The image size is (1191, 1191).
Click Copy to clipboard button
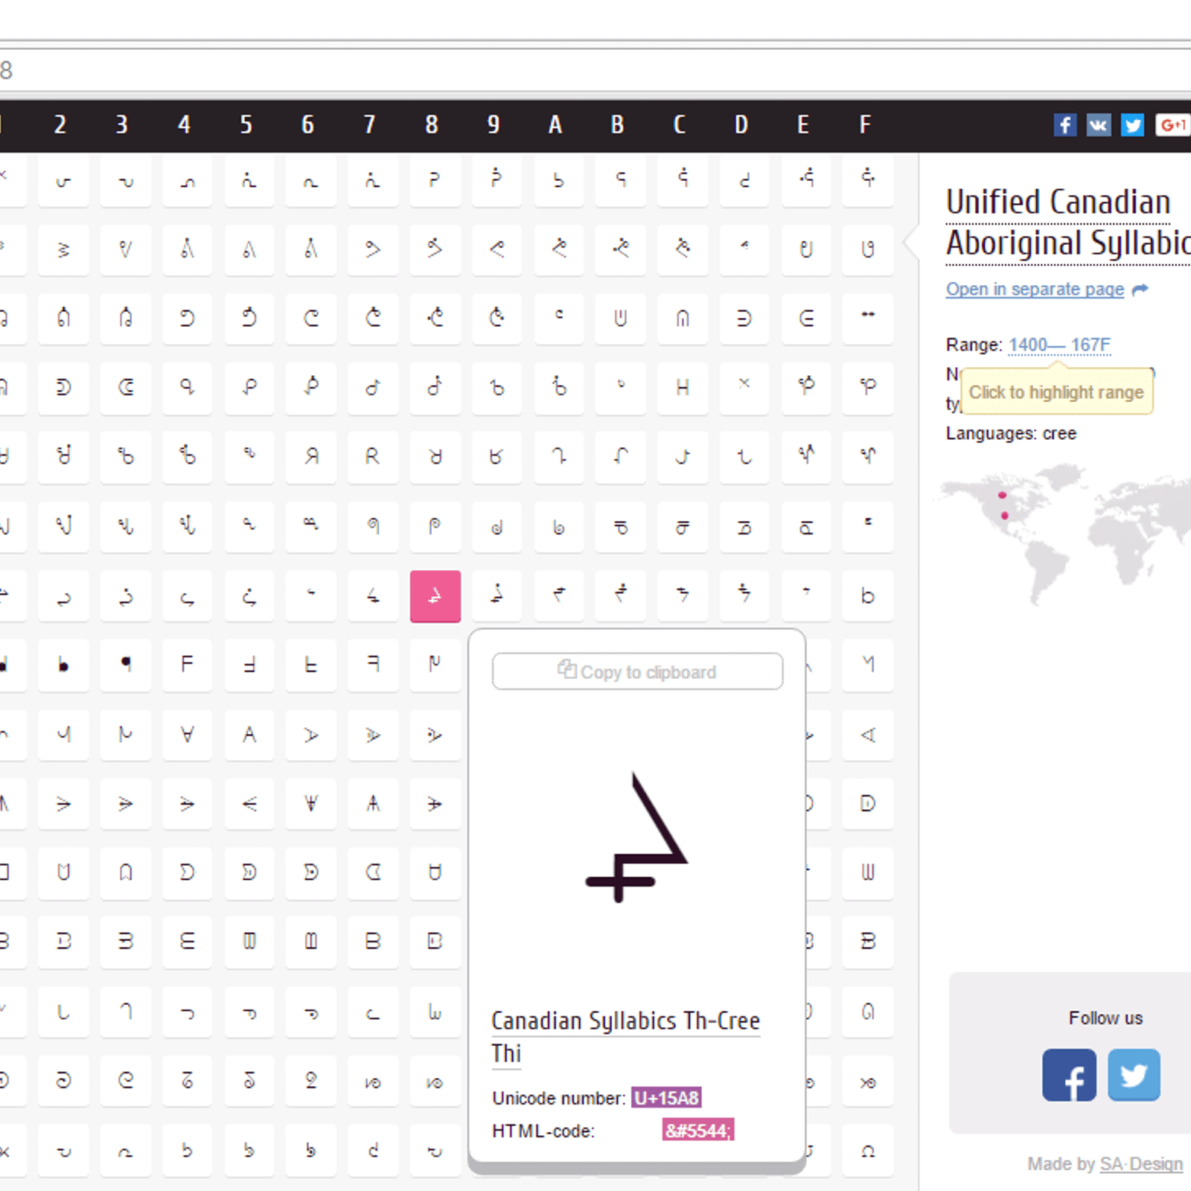point(637,671)
